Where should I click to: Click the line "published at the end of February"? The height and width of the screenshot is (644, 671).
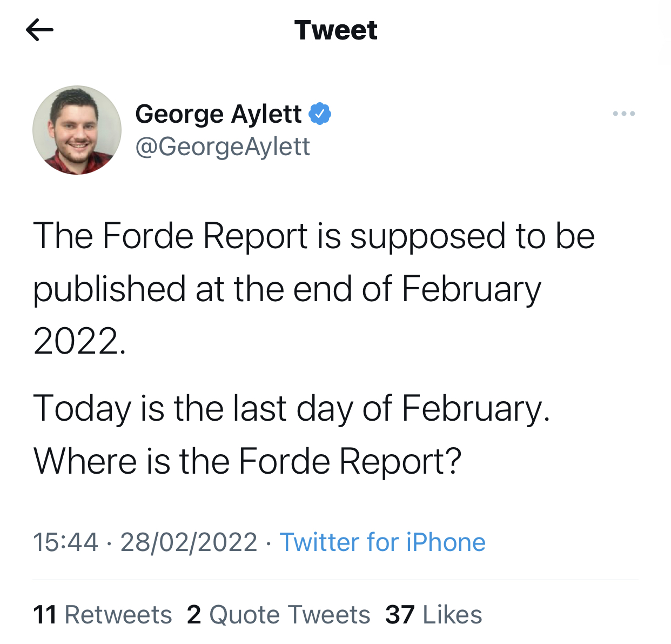287,289
